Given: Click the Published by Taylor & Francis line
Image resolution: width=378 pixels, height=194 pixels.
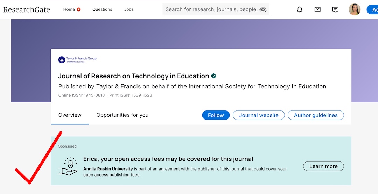Looking at the screenshot, I should pos(192,86).
